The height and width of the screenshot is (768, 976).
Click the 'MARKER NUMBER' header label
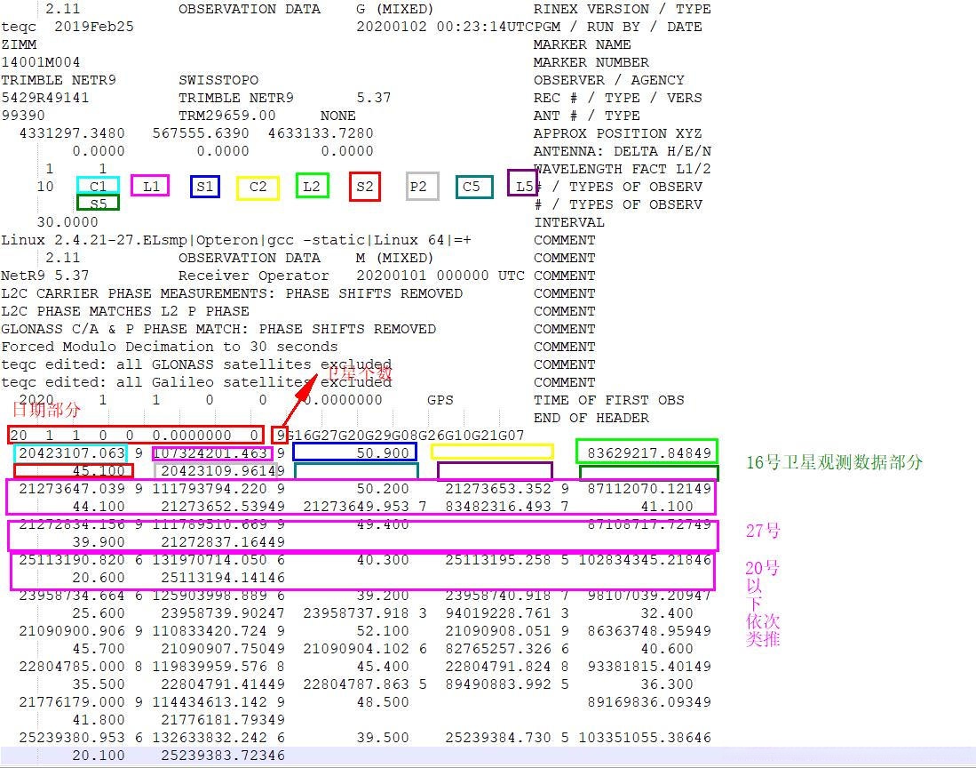(x=591, y=62)
